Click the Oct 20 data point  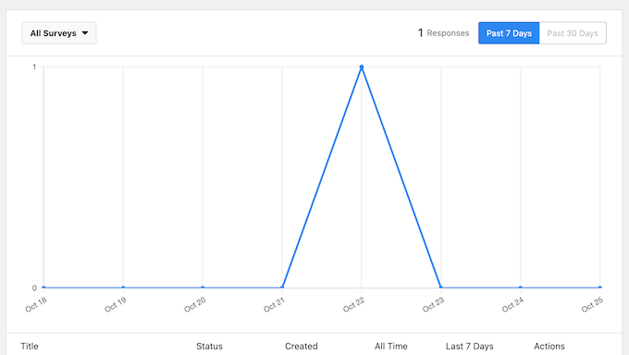click(203, 288)
